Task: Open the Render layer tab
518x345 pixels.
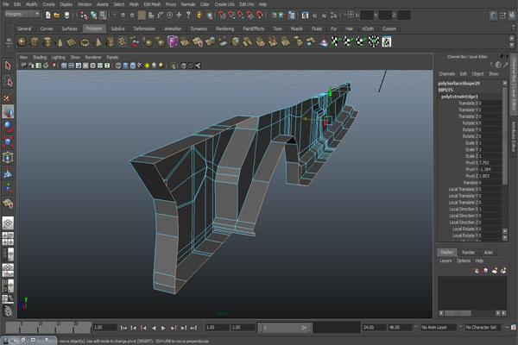Action: [x=468, y=252]
